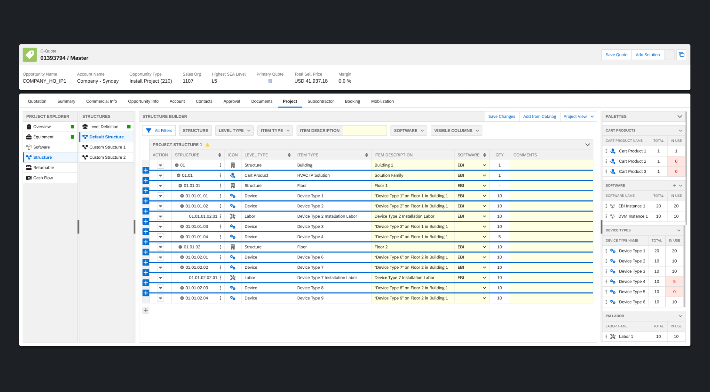Open the kebab menu for structure 01.01.01
710x392 pixels.
tap(220, 186)
